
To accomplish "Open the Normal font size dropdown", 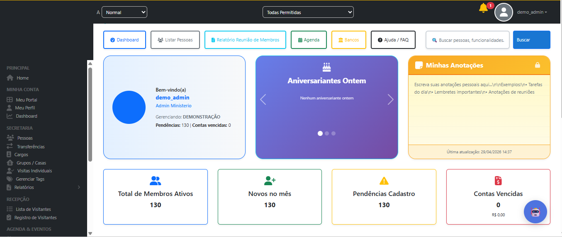I will tap(124, 12).
